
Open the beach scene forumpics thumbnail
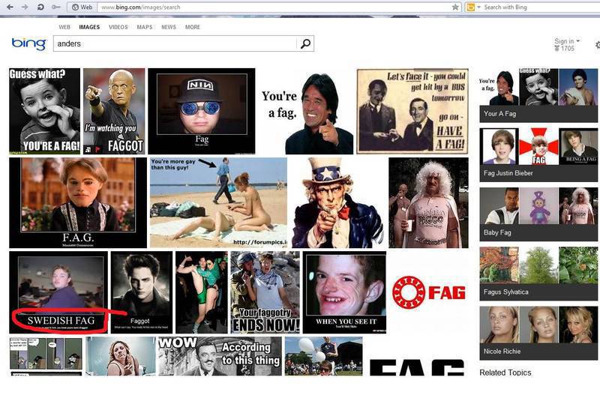point(218,202)
